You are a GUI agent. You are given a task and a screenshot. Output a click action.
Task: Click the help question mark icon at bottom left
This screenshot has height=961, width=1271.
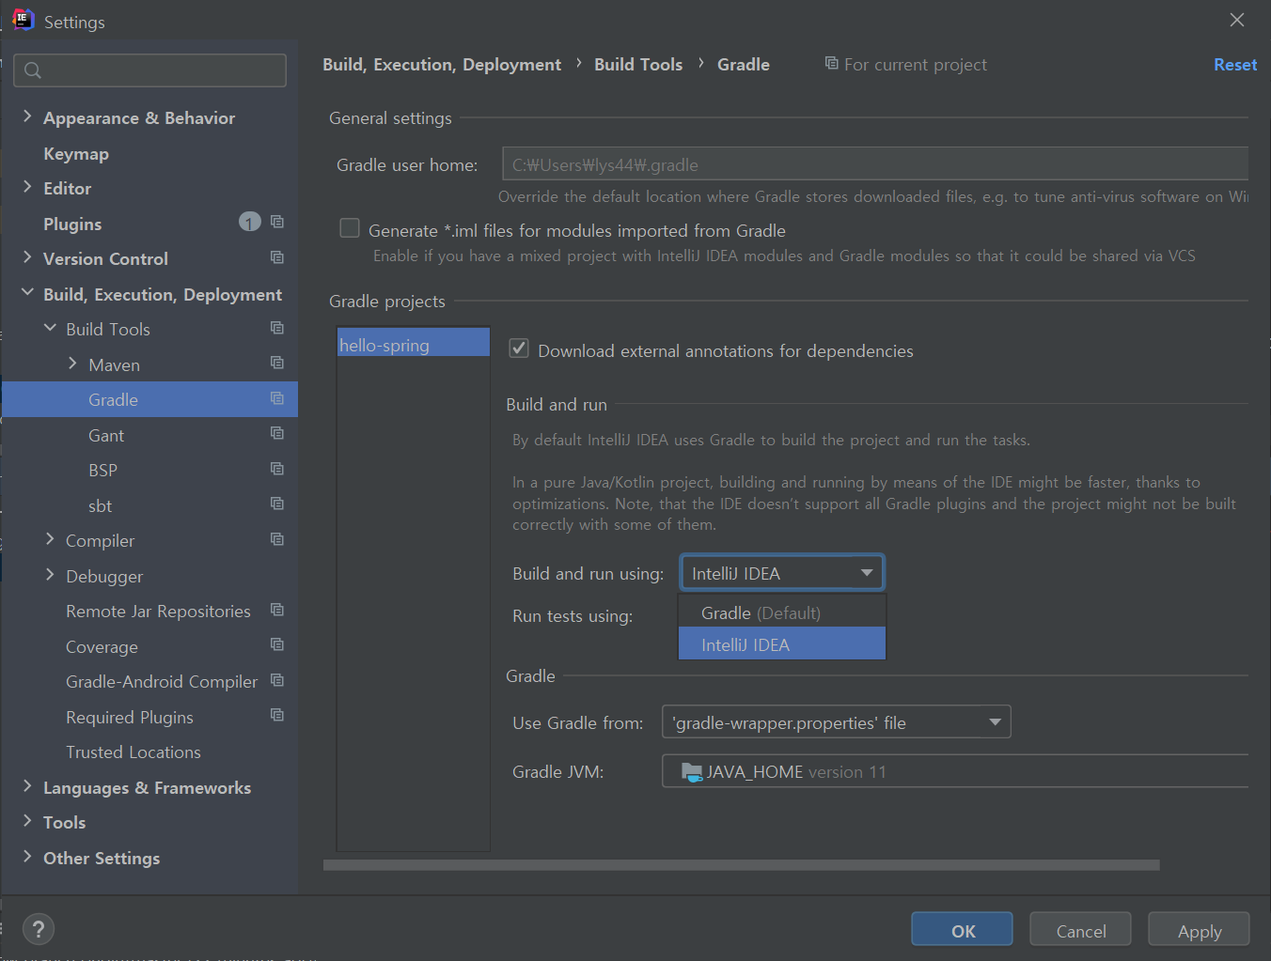pyautogui.click(x=38, y=929)
